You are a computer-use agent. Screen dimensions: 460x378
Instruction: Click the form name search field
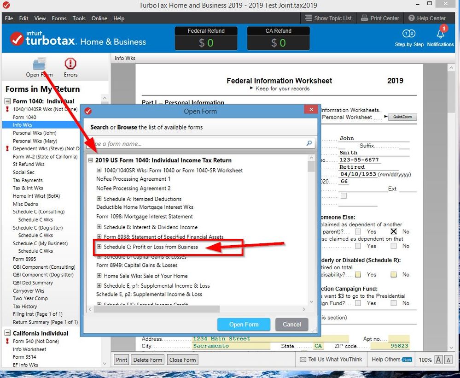[201, 143]
